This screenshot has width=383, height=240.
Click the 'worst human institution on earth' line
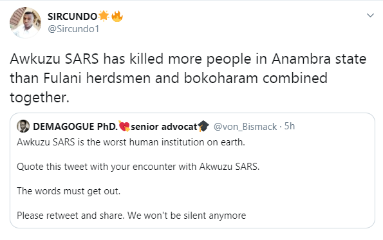tap(131, 142)
